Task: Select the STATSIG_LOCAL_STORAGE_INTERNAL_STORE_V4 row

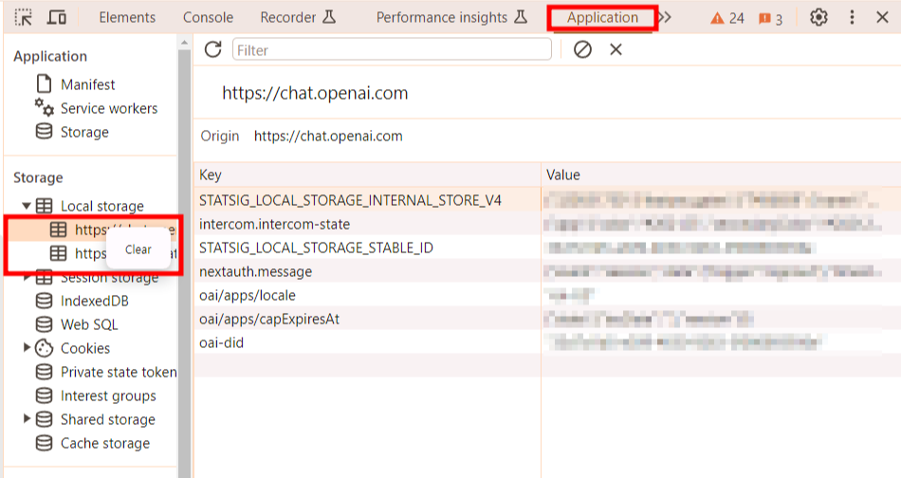Action: (547, 200)
